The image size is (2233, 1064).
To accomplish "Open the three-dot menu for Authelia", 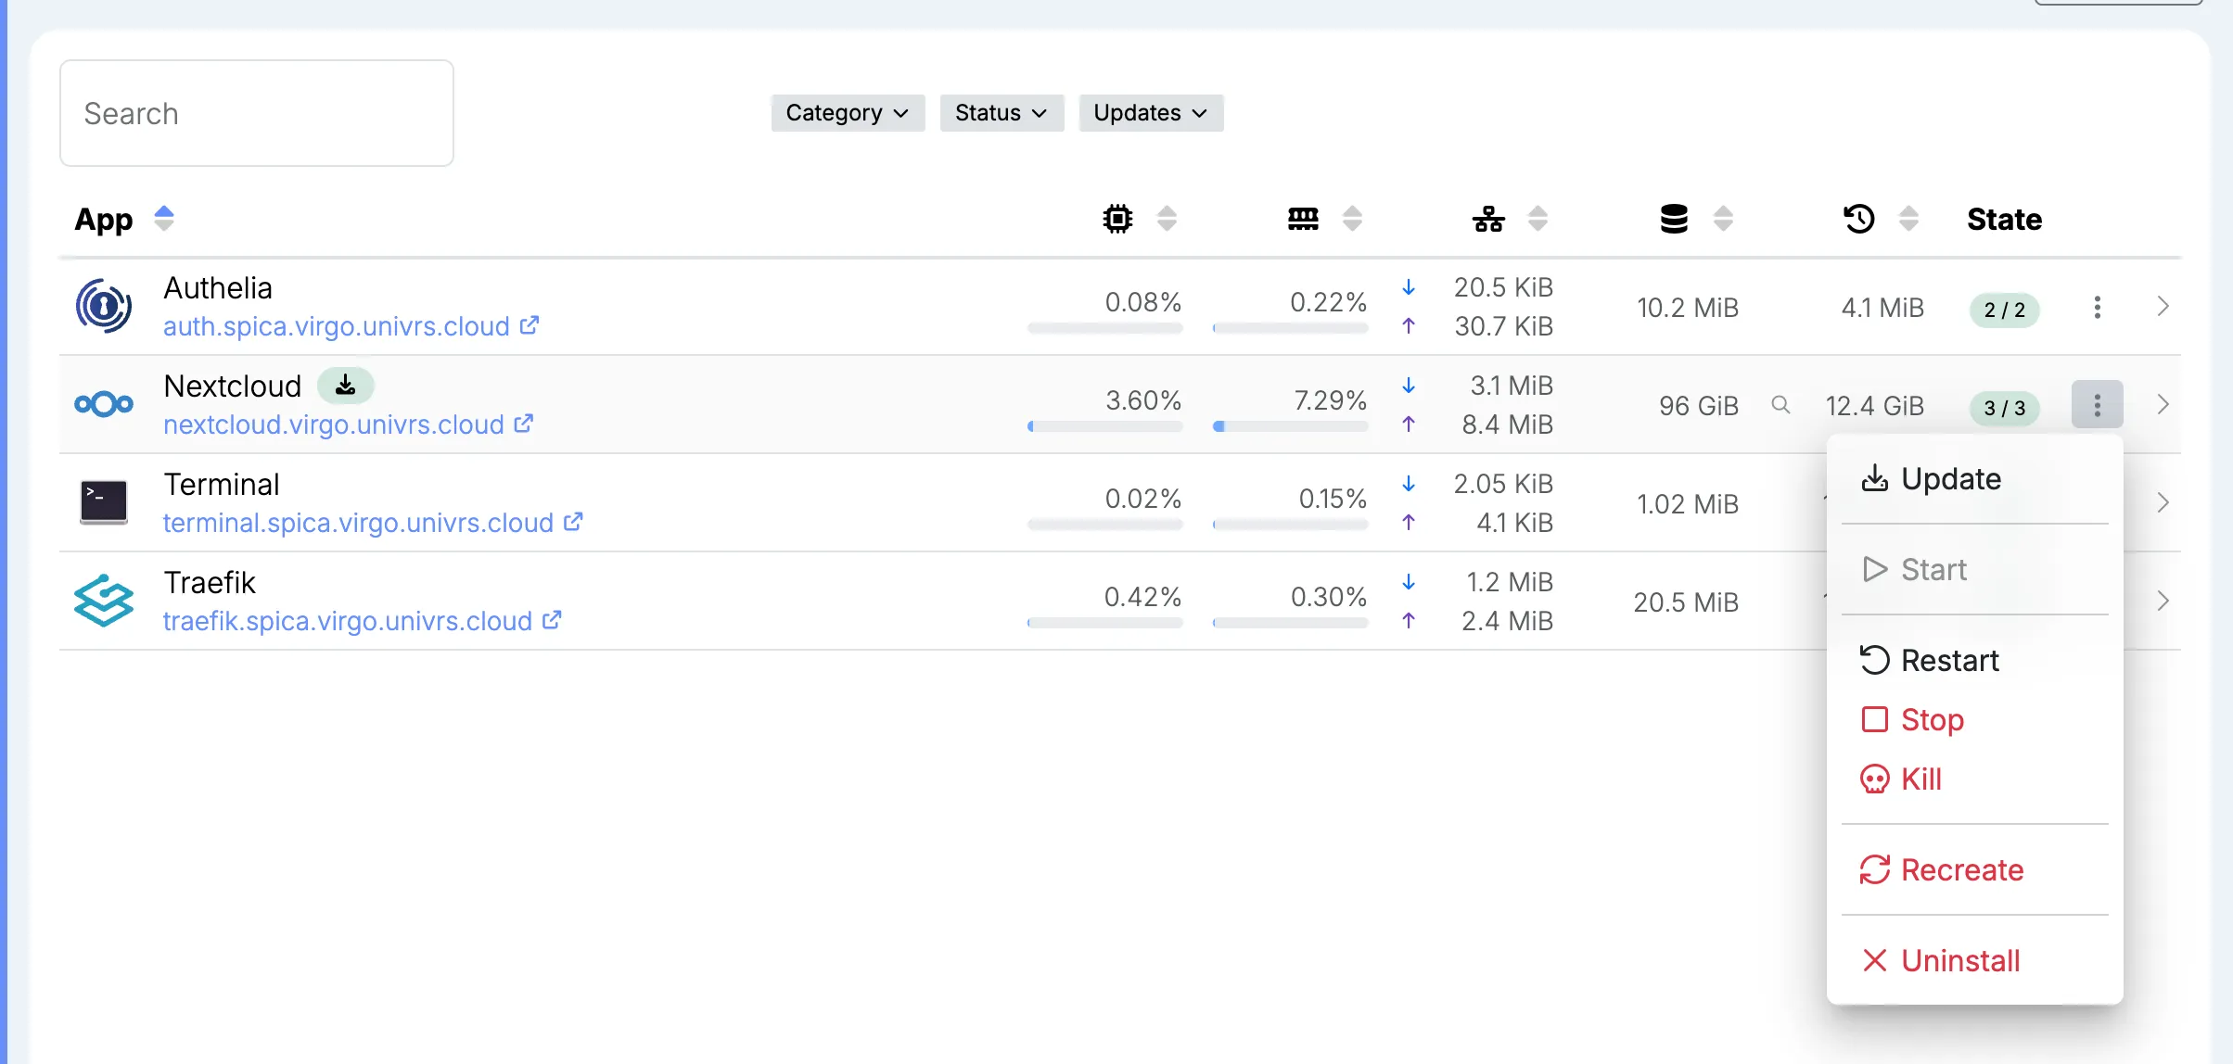I will [x=2098, y=307].
